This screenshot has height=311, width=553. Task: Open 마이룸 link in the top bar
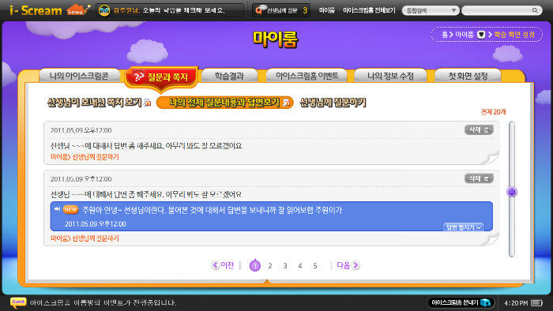[326, 10]
